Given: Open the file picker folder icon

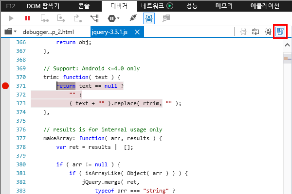Looking at the screenshot, I should tap(8, 32).
